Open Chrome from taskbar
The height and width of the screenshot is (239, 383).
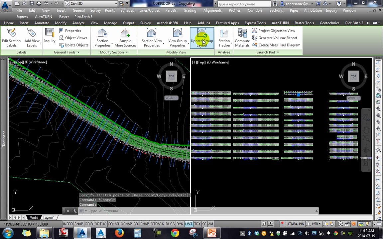175,233
